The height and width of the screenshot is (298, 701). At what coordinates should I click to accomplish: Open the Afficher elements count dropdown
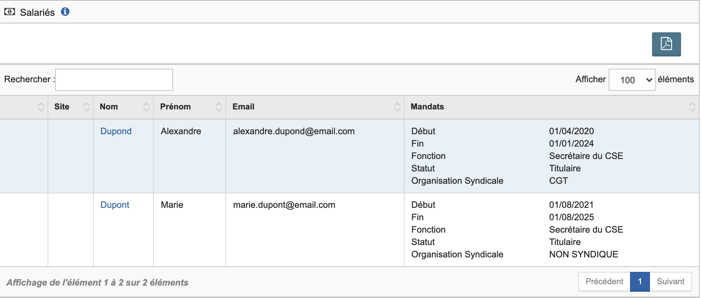pyautogui.click(x=631, y=80)
